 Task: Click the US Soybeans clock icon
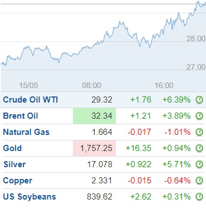point(199,197)
